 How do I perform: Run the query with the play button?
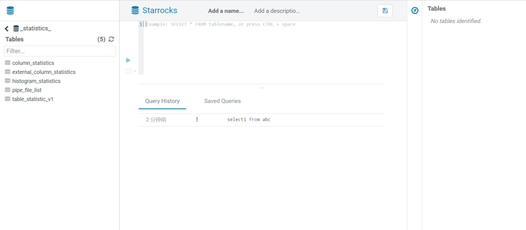(128, 60)
